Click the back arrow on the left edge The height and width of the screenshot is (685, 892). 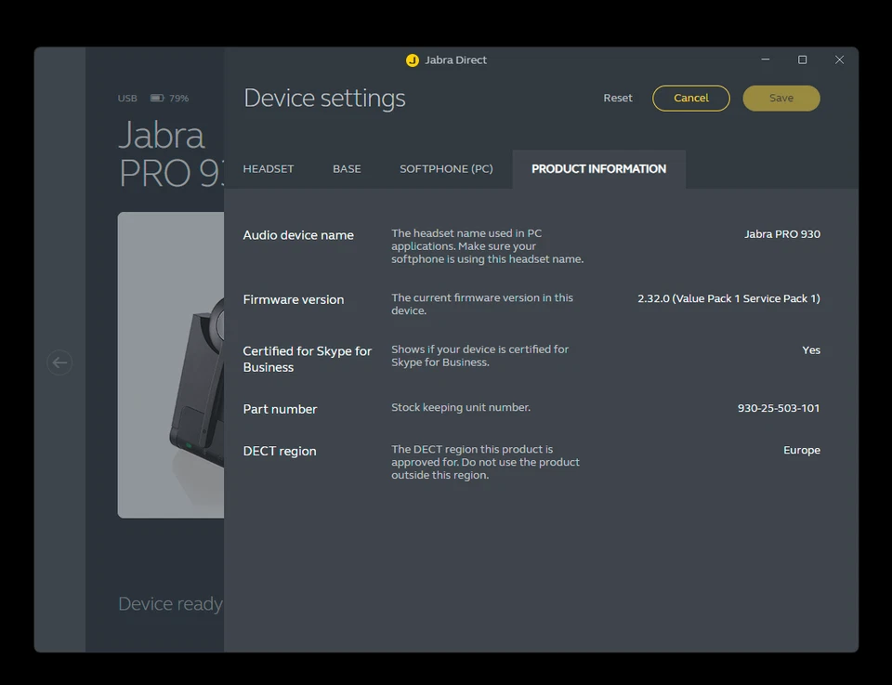click(59, 362)
